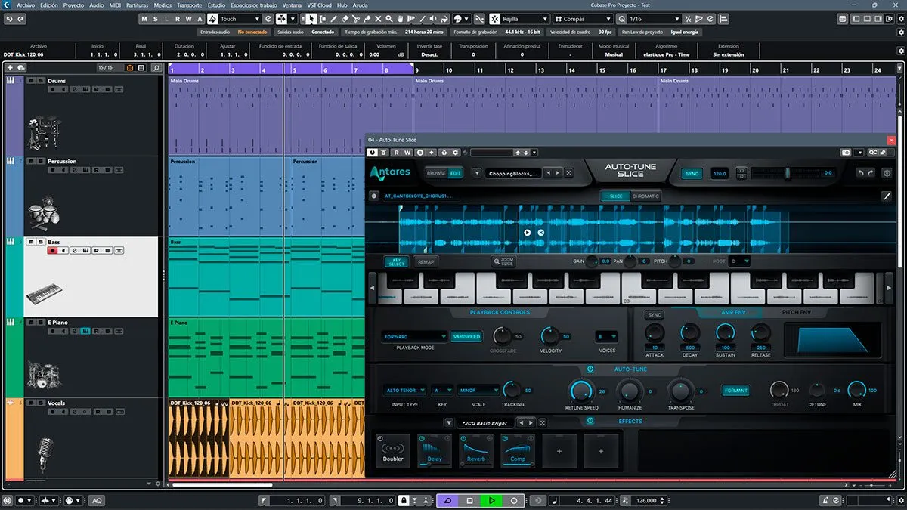Click the green transport Play button
This screenshot has width=907, height=510.
491,500
